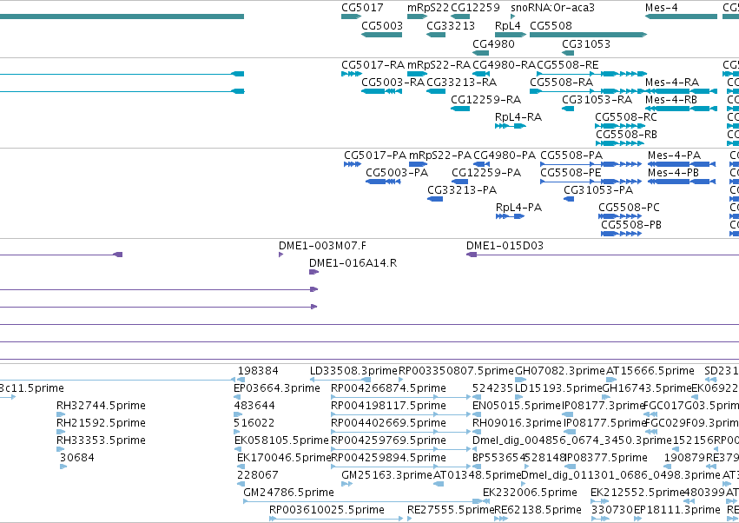Select EST 30684
Viewport: 739px width, 523px height.
pos(76,458)
